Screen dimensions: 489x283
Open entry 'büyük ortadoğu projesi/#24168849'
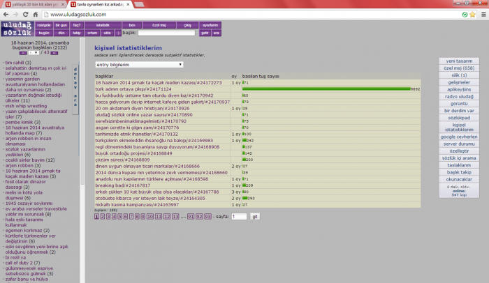(134, 153)
